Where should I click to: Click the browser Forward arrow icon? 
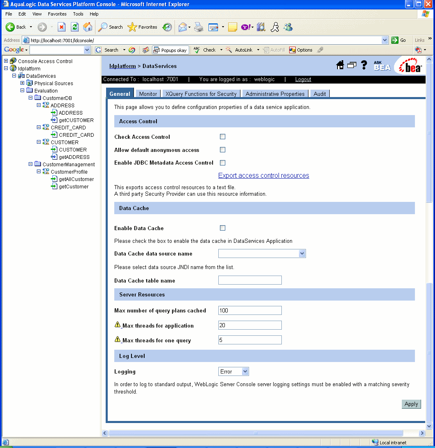click(x=42, y=27)
